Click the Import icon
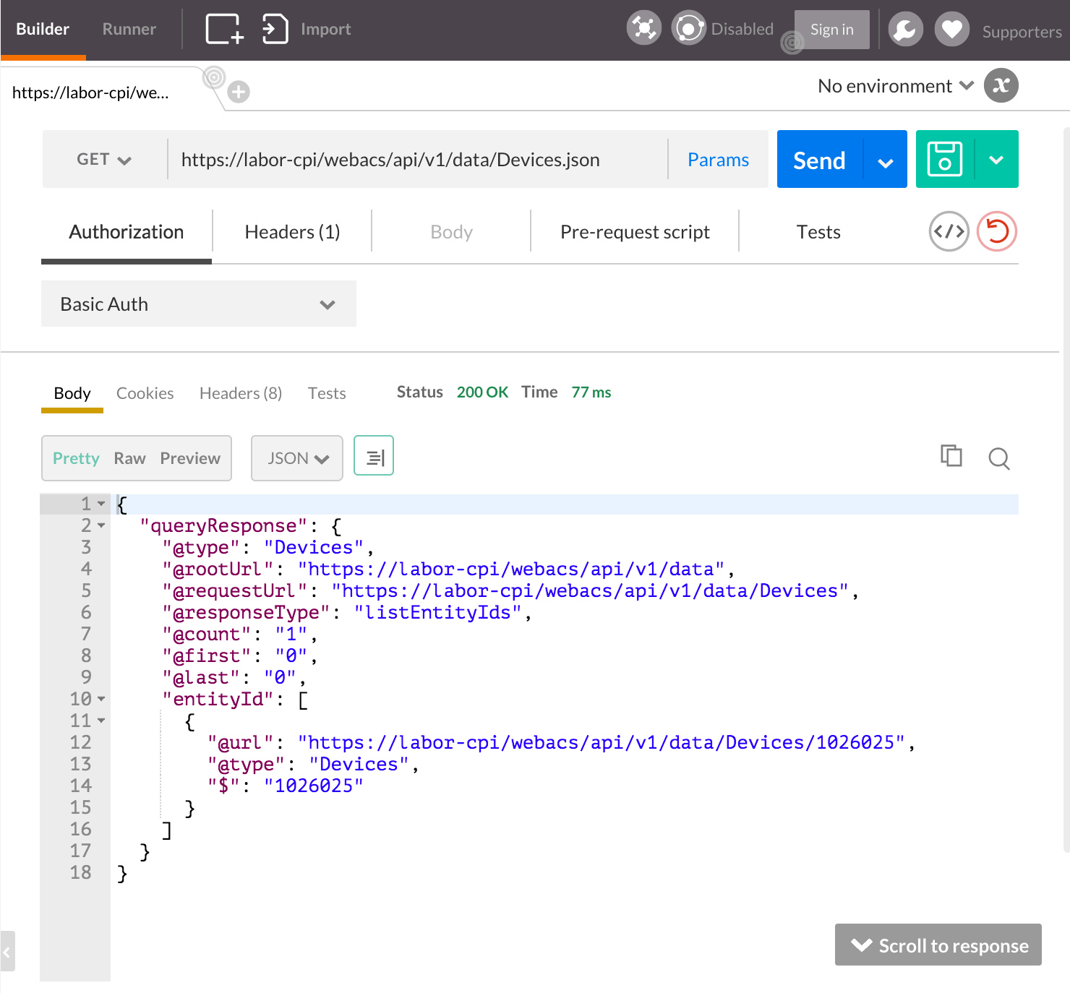This screenshot has height=993, width=1070. (275, 29)
